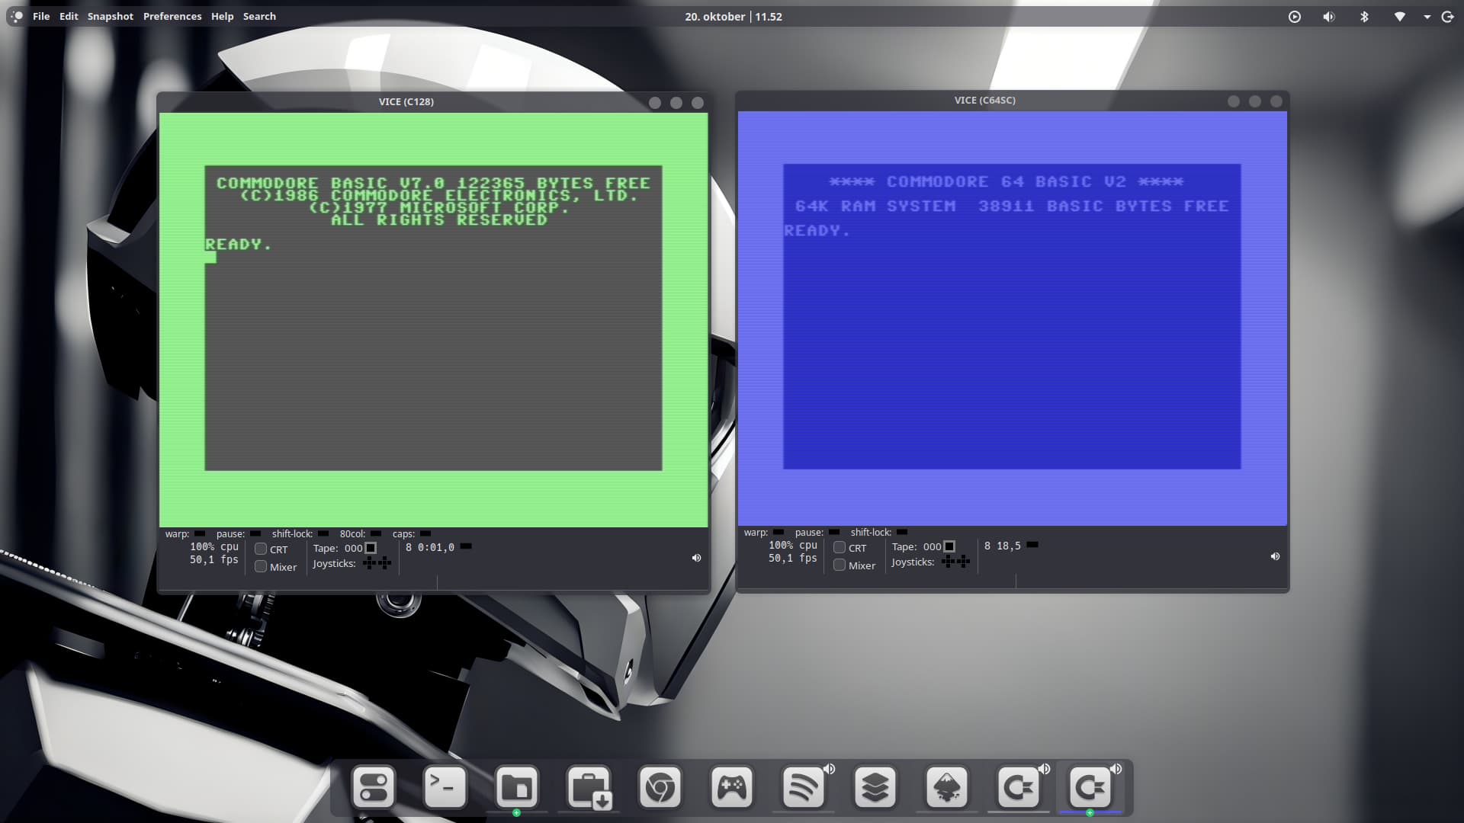
Task: Expand the system tray dropdown arrow
Action: point(1427,17)
